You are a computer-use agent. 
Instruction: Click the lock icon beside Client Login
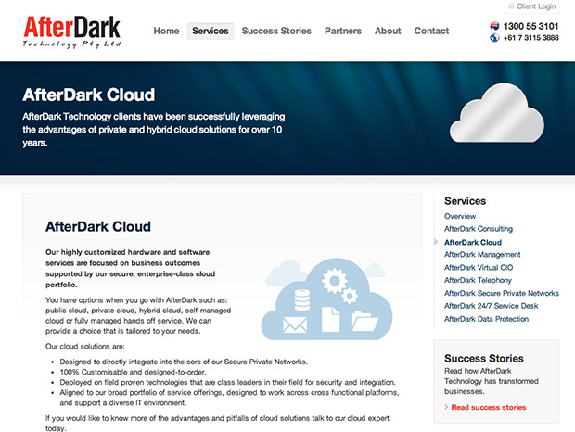tap(511, 6)
